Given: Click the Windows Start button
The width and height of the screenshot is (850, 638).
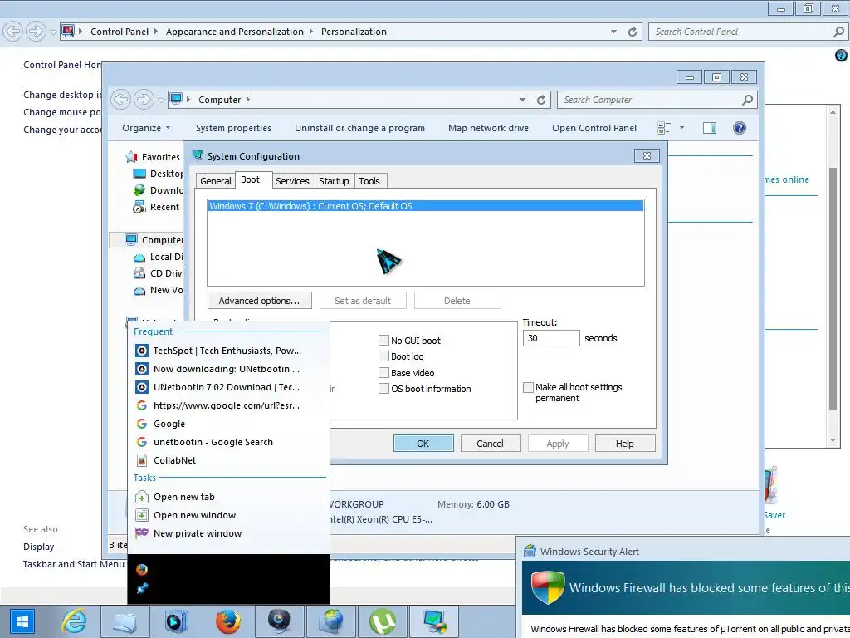Looking at the screenshot, I should click(21, 621).
